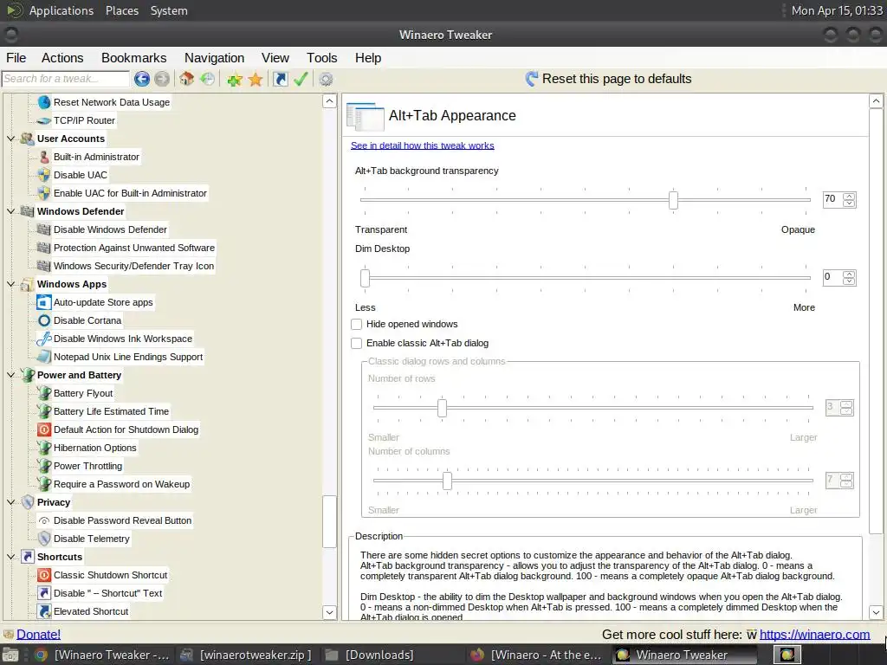Click the Elevated Shortcut icon
The height and width of the screenshot is (665, 887).
(x=44, y=611)
